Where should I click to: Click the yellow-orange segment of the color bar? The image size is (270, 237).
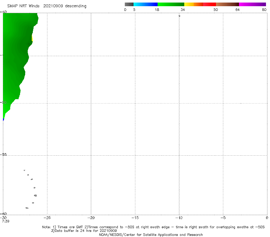(194, 4)
